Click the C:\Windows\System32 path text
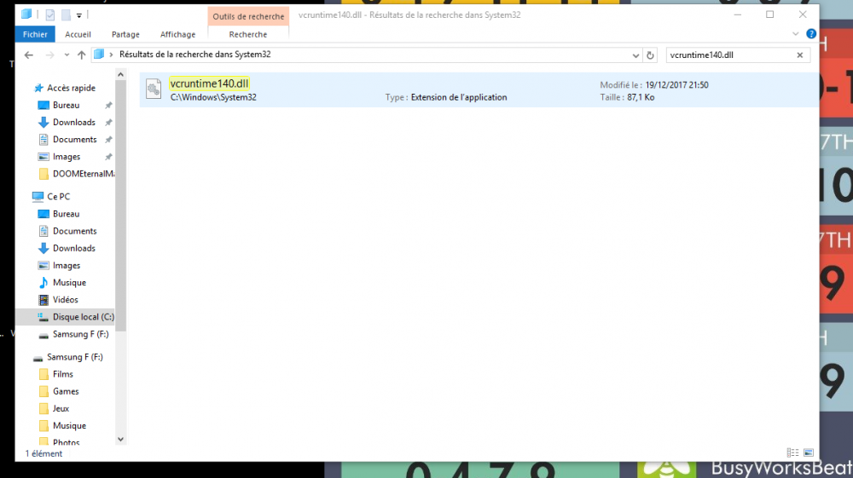This screenshot has width=853, height=478. (x=213, y=97)
